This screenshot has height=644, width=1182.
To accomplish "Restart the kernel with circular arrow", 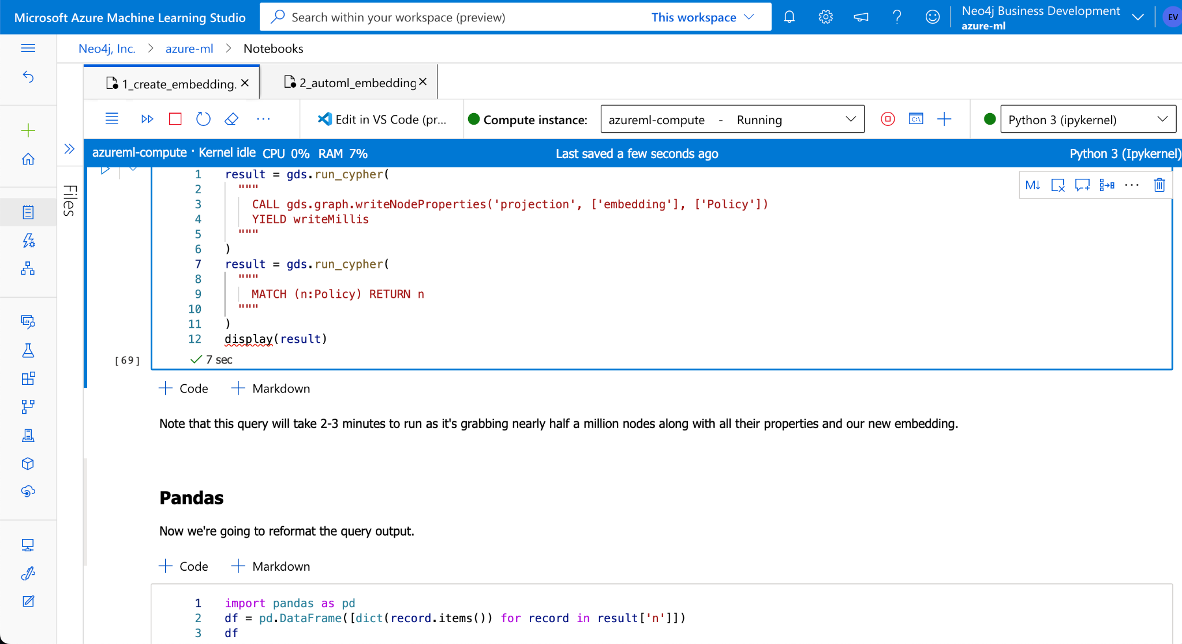I will 203,119.
